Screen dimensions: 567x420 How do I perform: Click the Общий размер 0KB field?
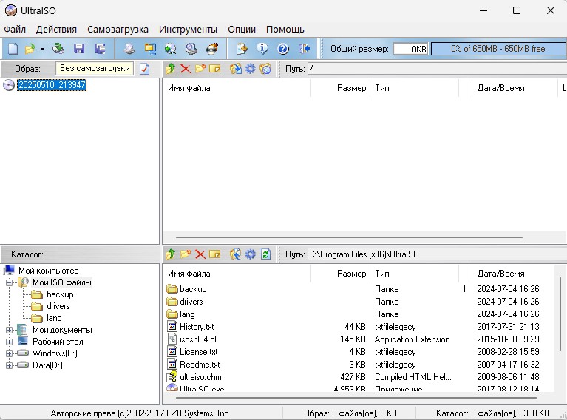[x=410, y=49]
